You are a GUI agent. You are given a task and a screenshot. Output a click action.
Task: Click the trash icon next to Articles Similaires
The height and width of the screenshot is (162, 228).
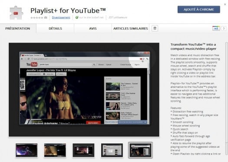coord(155,28)
